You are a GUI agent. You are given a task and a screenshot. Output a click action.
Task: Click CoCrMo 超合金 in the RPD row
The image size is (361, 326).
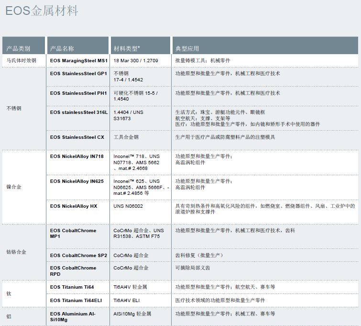131,268
